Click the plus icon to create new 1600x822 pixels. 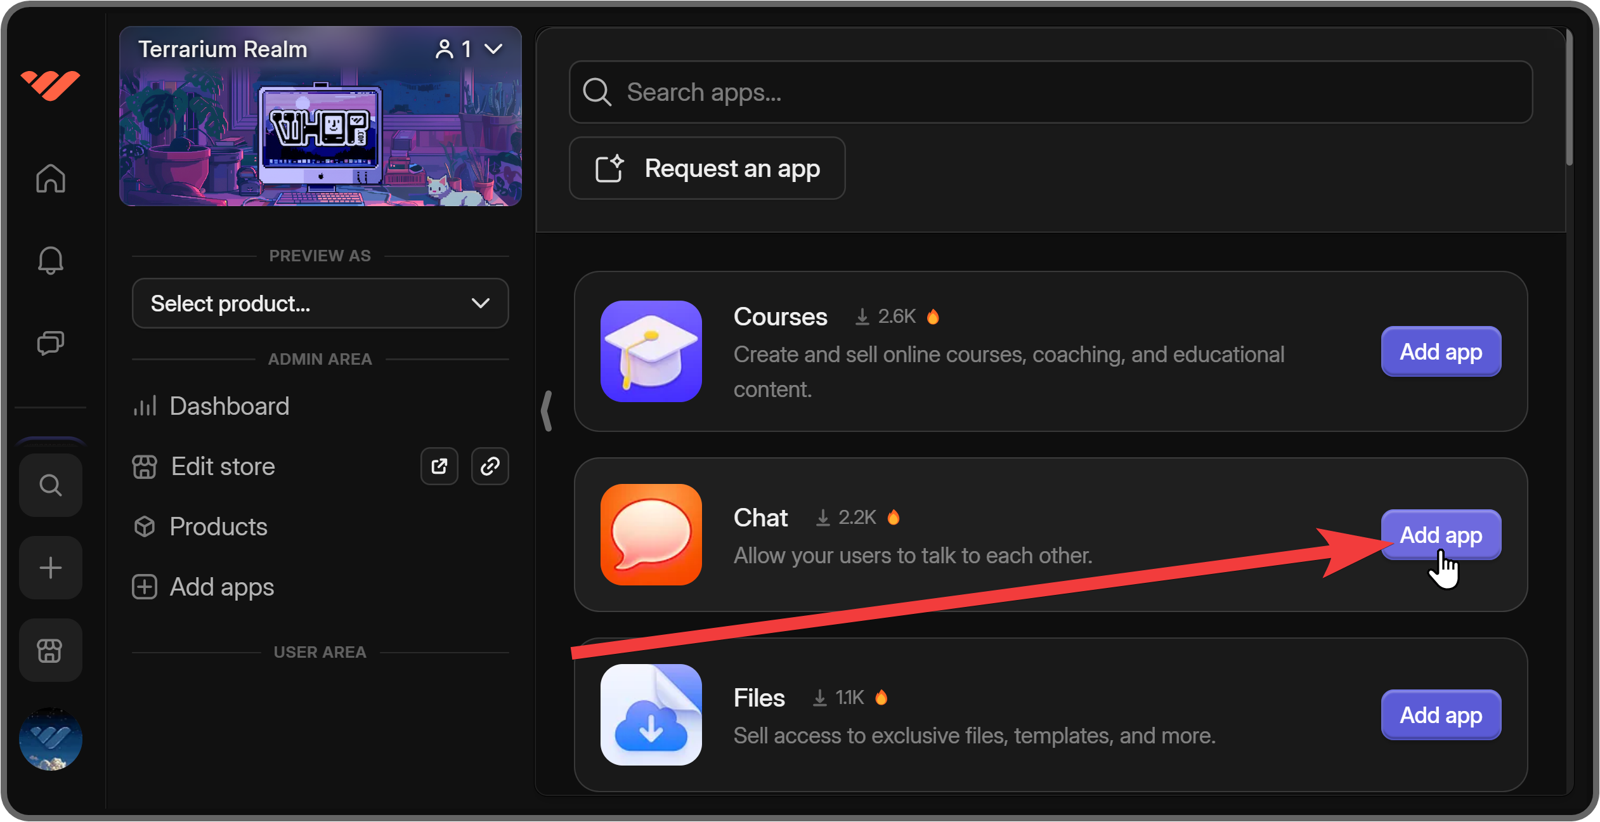click(x=50, y=568)
